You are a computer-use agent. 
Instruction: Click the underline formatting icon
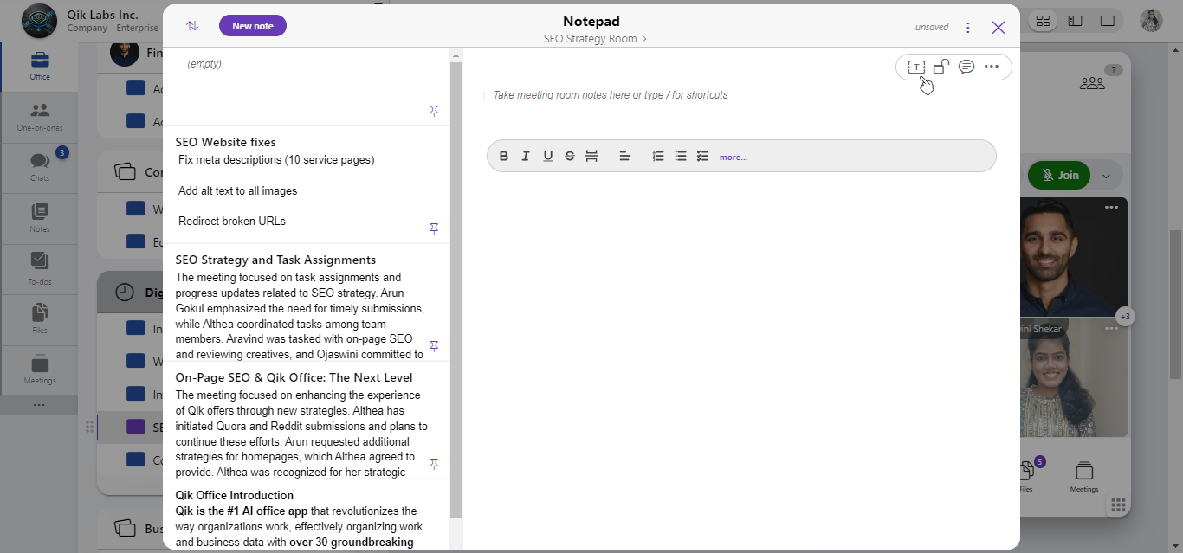pyautogui.click(x=547, y=157)
